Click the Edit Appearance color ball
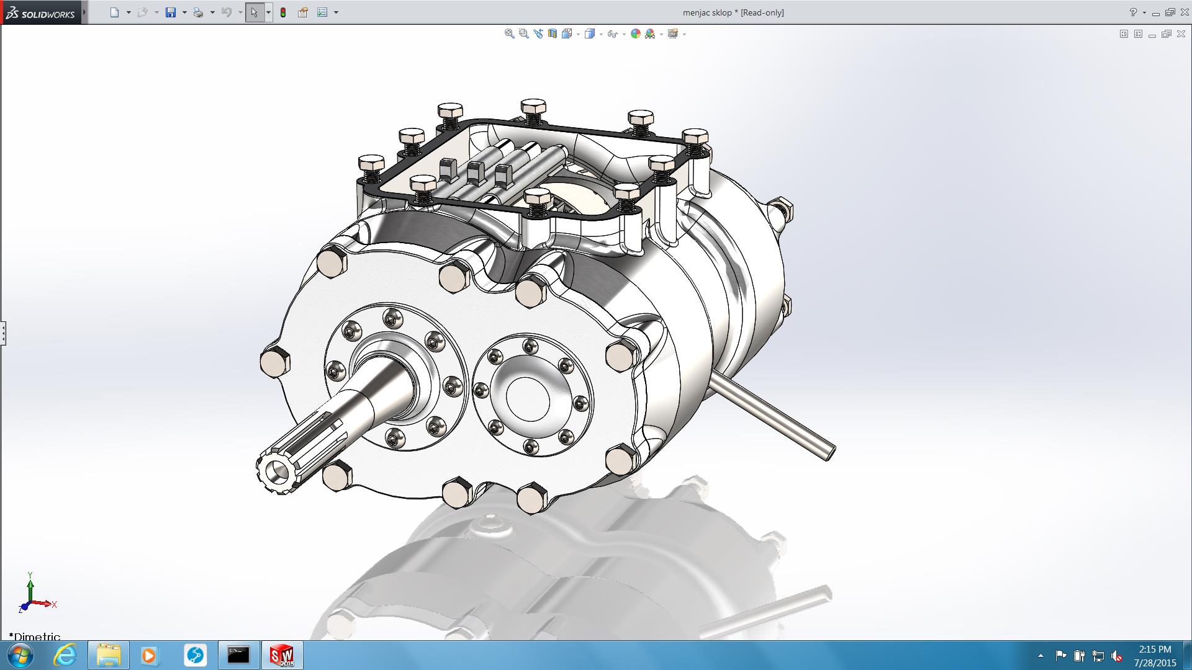1192x670 pixels. pyautogui.click(x=635, y=34)
